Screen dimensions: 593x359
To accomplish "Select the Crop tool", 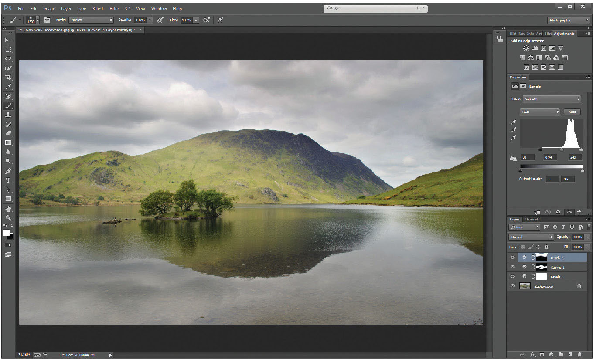I will [8, 77].
